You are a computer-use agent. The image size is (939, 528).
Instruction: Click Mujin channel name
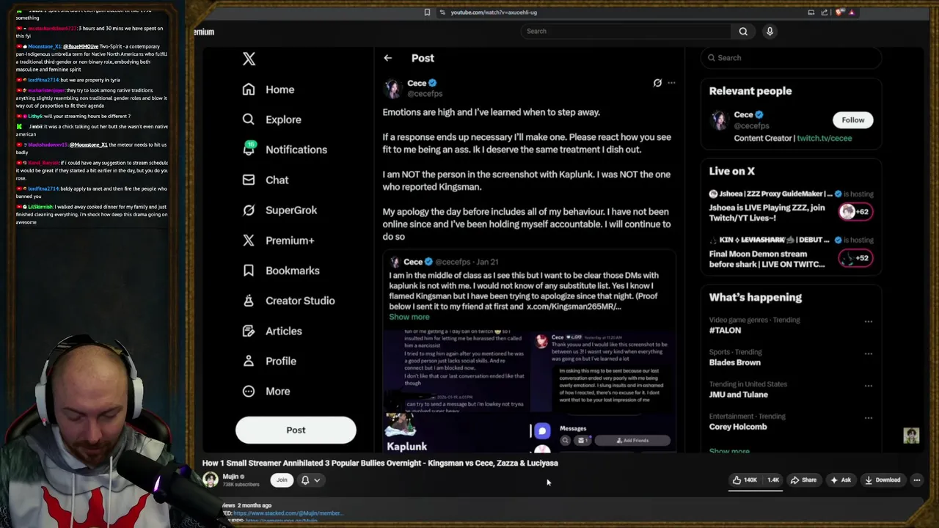tap(230, 477)
